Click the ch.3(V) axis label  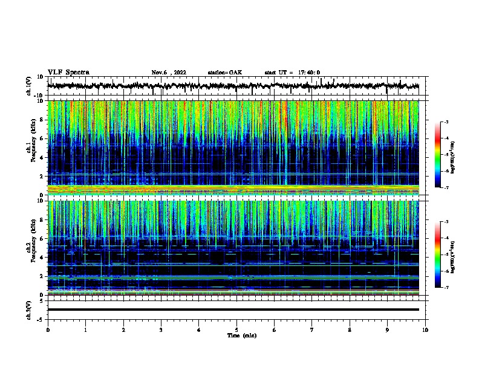pos(29,310)
